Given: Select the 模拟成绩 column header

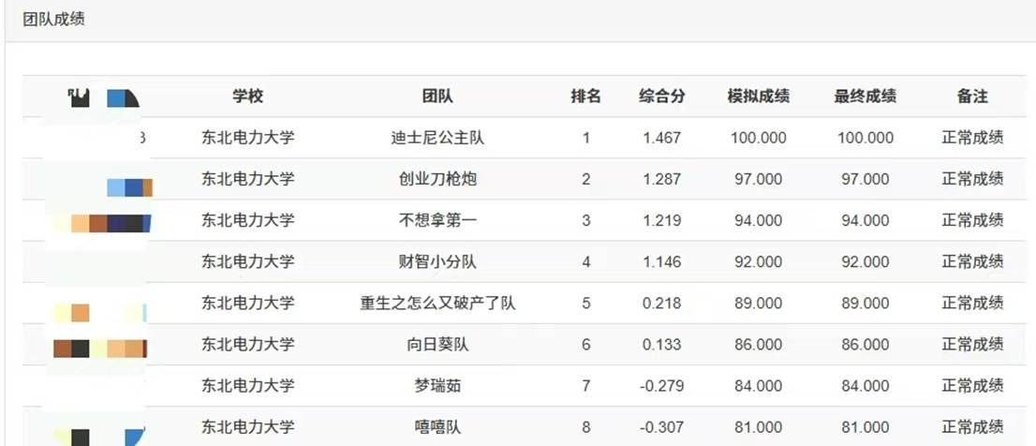Looking at the screenshot, I should coord(758,97).
